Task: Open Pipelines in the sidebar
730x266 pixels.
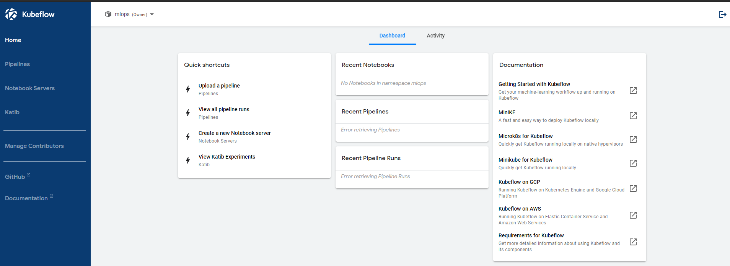Action: pos(17,64)
